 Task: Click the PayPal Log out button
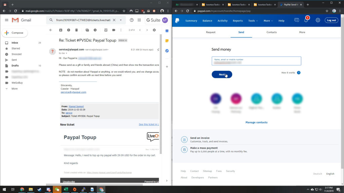point(331,20)
